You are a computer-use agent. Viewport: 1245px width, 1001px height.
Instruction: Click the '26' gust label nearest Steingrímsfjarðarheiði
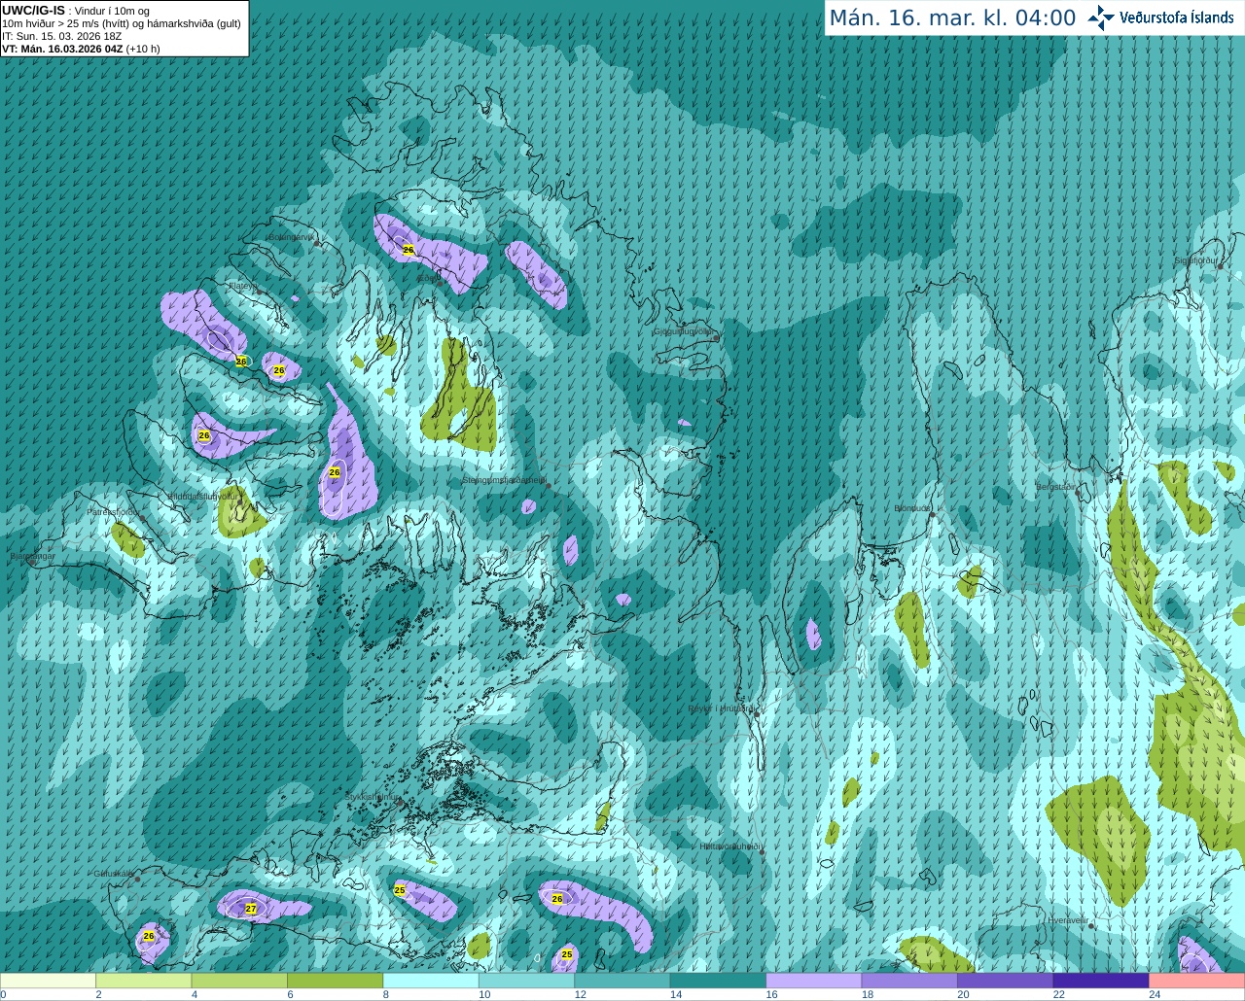click(335, 472)
